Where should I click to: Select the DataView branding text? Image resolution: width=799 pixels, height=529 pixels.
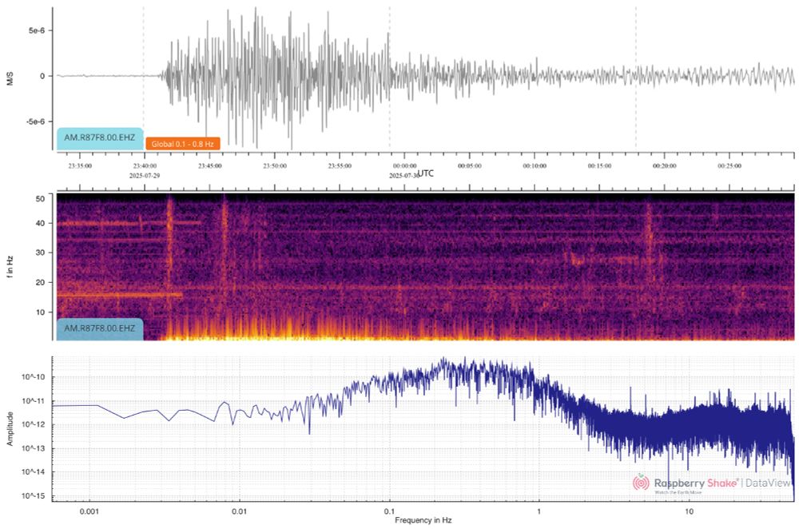click(x=767, y=482)
